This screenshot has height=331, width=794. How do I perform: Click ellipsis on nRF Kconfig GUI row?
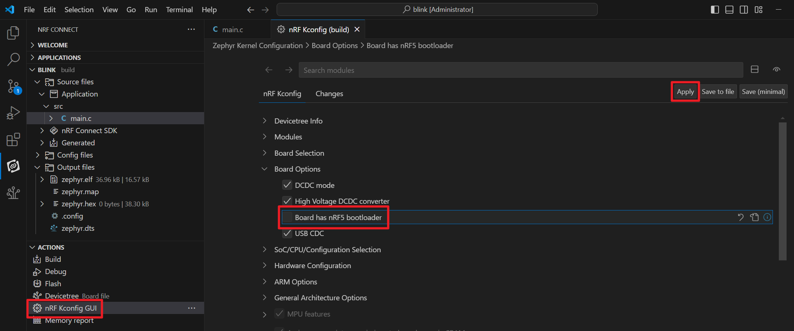pos(191,308)
